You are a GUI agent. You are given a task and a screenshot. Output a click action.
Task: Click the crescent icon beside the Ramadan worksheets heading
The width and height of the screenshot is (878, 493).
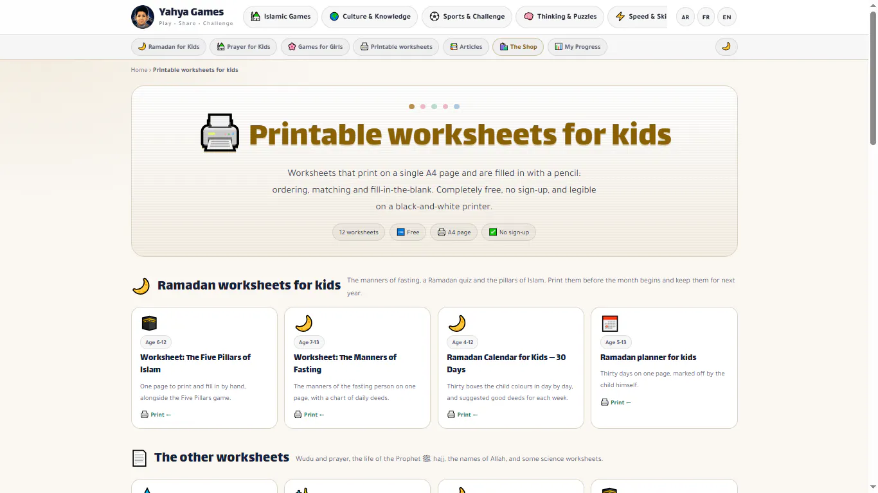click(x=141, y=286)
